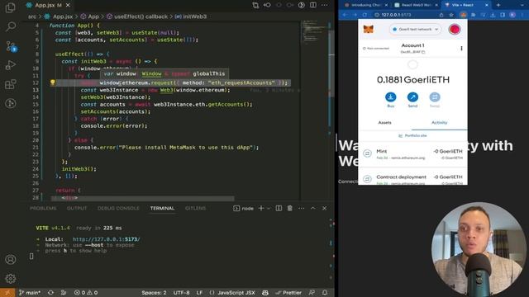
Task: Open the Explorer view in the activity bar
Action: tap(11, 7)
